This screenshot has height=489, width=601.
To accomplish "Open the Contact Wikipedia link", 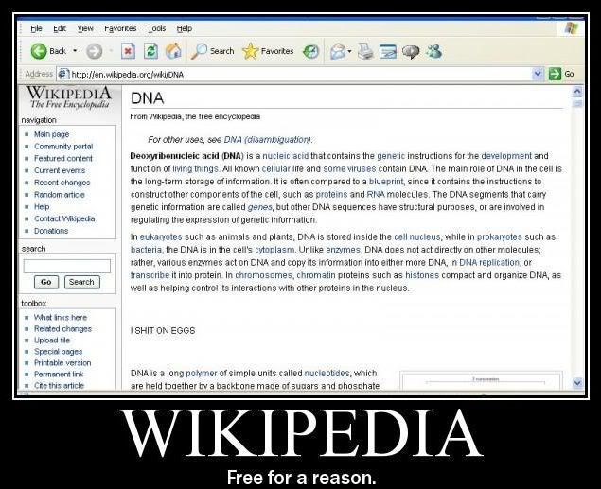I will [x=64, y=218].
